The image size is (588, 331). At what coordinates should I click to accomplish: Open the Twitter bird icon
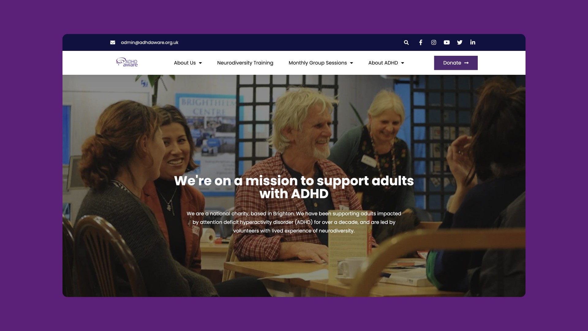point(460,43)
